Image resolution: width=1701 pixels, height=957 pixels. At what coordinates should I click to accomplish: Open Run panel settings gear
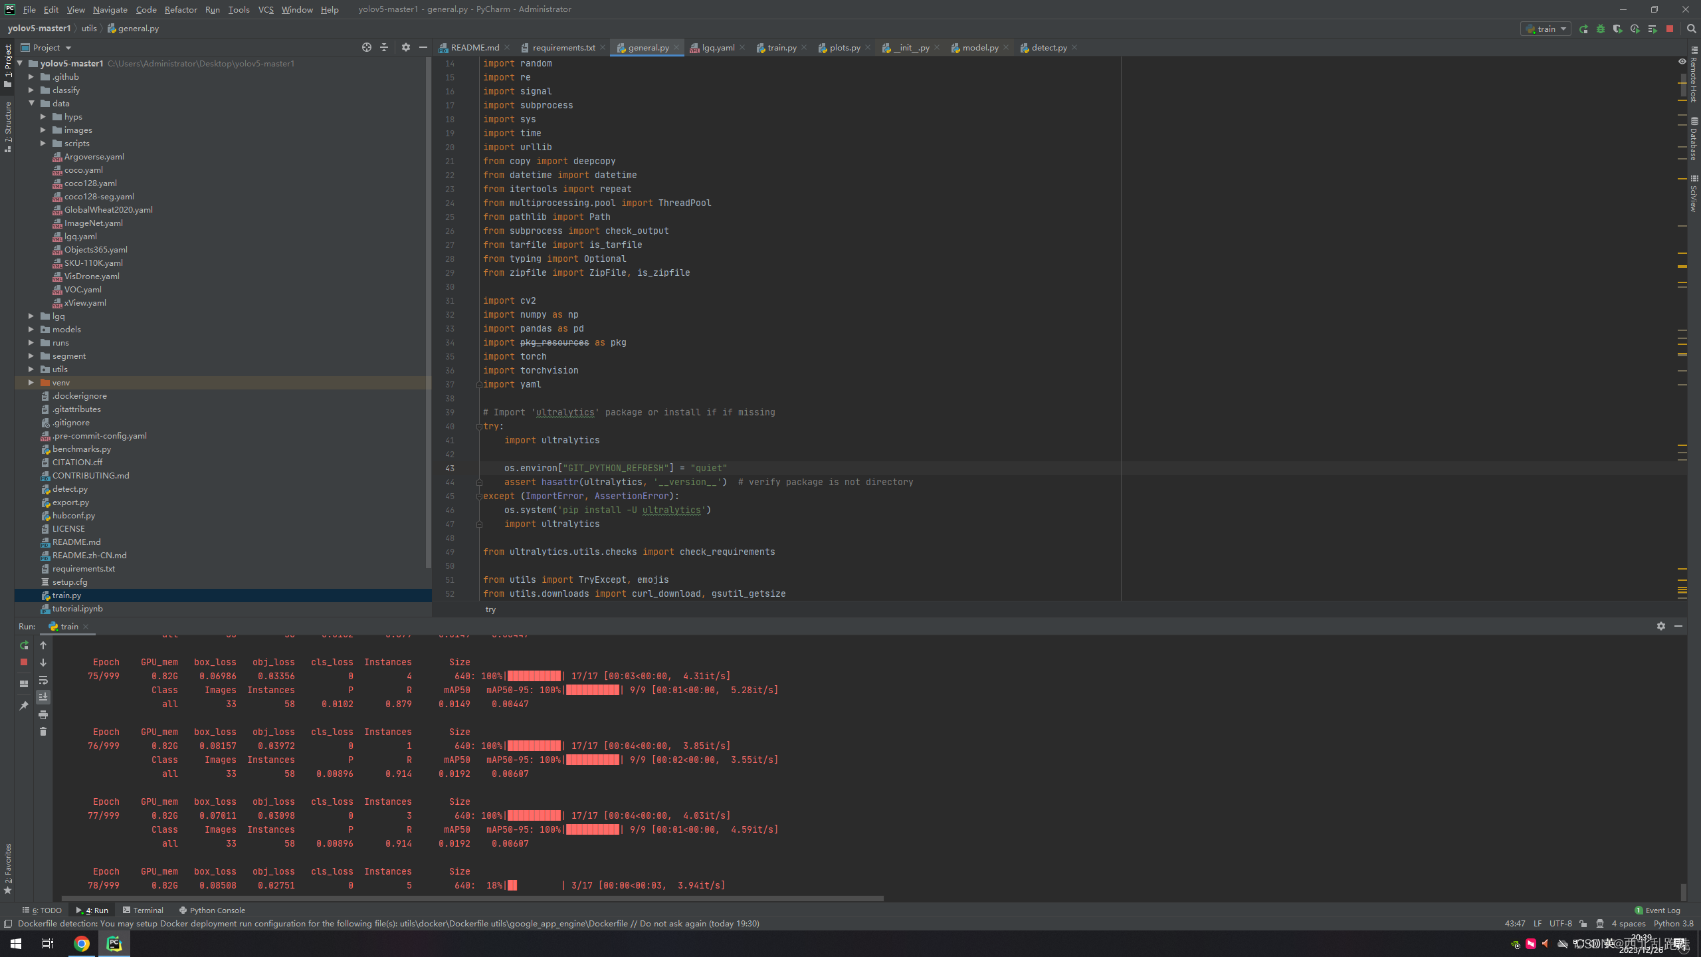point(1660,626)
